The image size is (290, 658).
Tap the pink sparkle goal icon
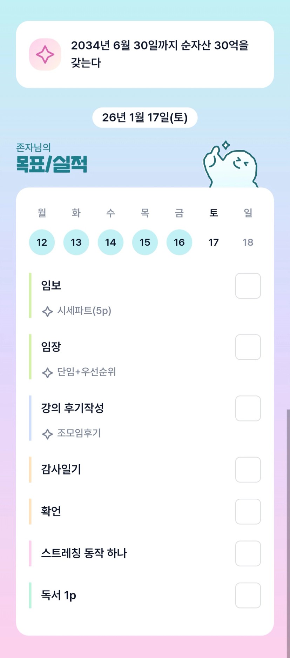(45, 54)
